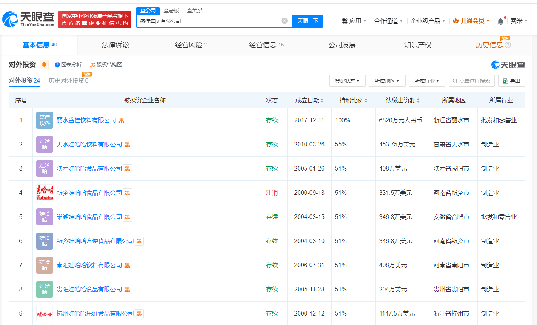Open company link 巢湖娃哈哈食品有限公司
The width and height of the screenshot is (537, 325).
pyautogui.click(x=89, y=217)
